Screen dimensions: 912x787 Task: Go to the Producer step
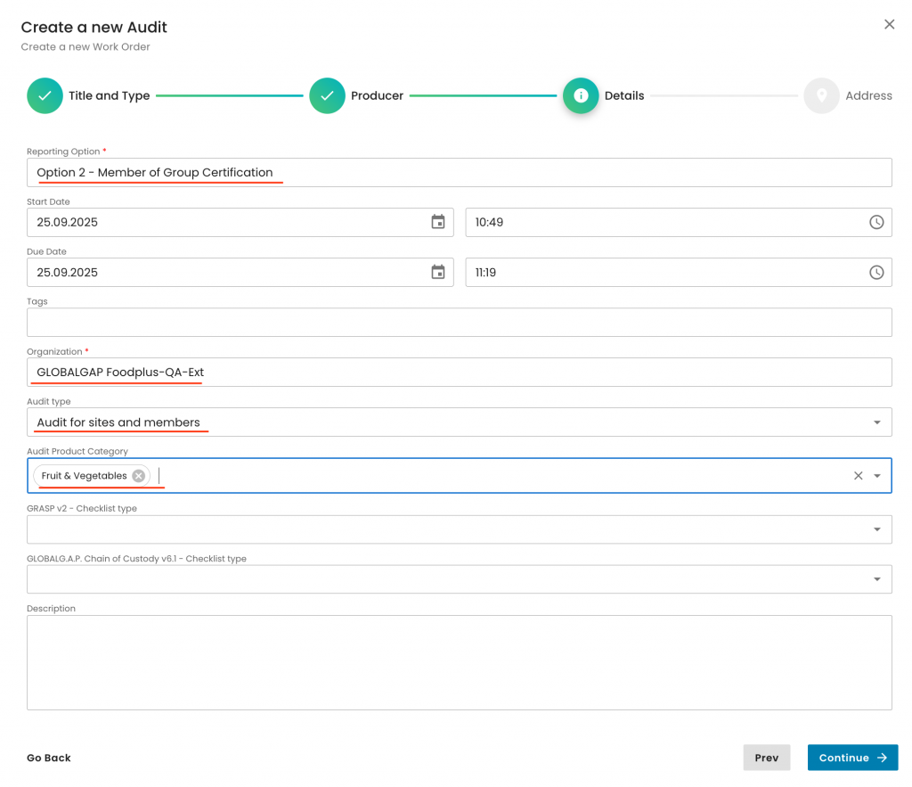(x=327, y=95)
